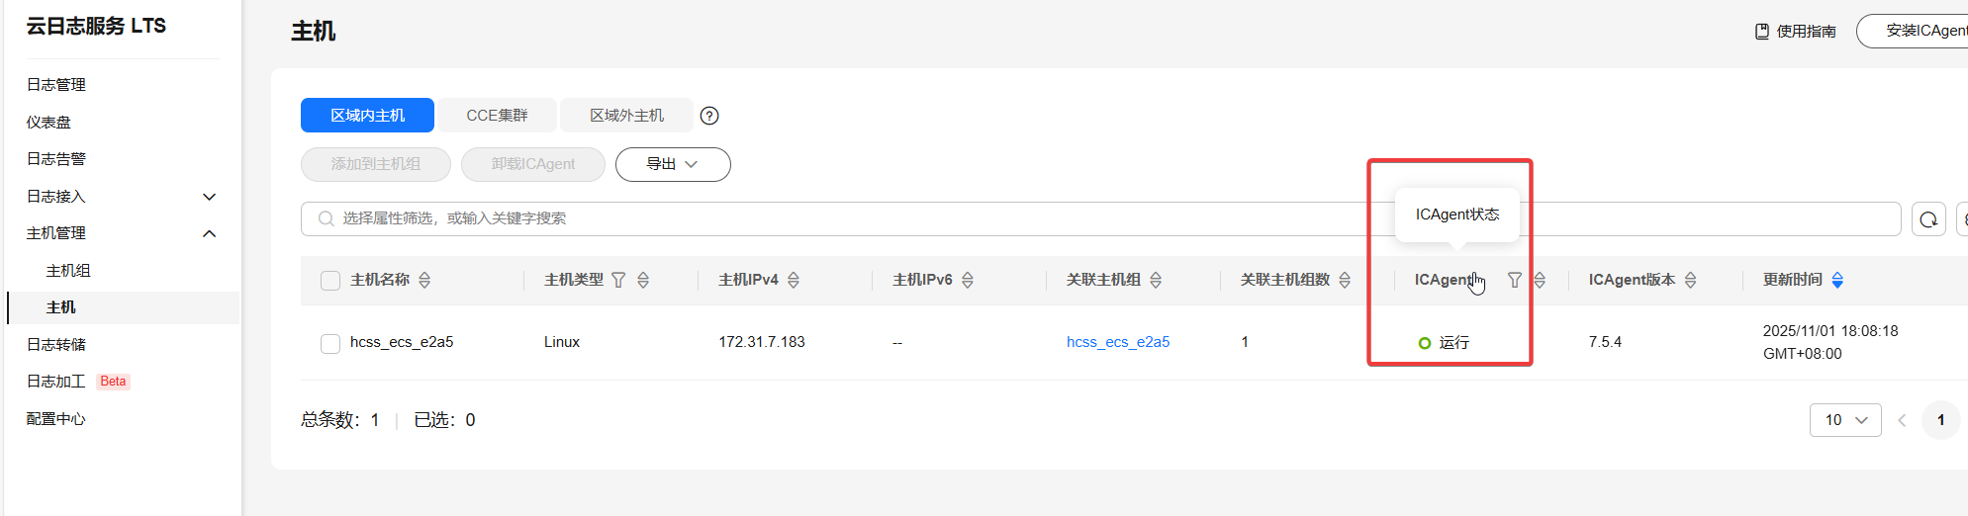Open the page size dropdown showing 10
This screenshot has height=516, width=1968.
[x=1844, y=420]
